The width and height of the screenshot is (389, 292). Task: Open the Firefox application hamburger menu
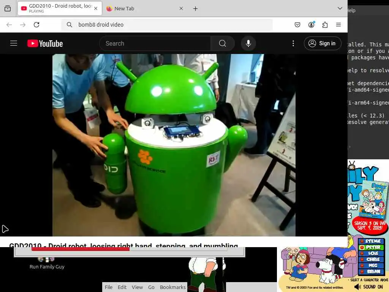click(338, 25)
